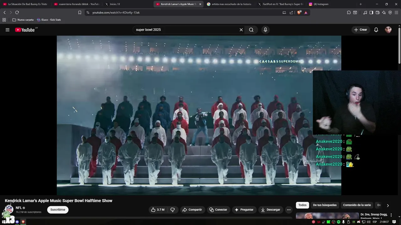Viewport: 401px width, 225px height.
Task: Click Spotify icon in system tray
Action: coord(339,222)
